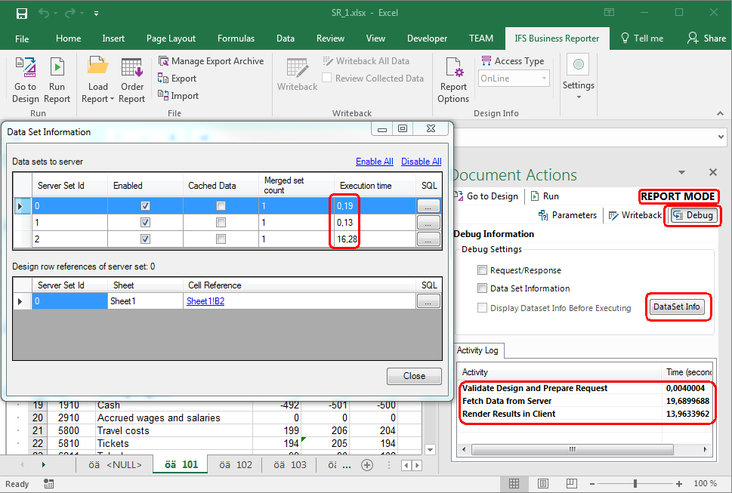Open Document Actions pane options arrow
Viewport: 732px width, 493px height.
[x=681, y=173]
